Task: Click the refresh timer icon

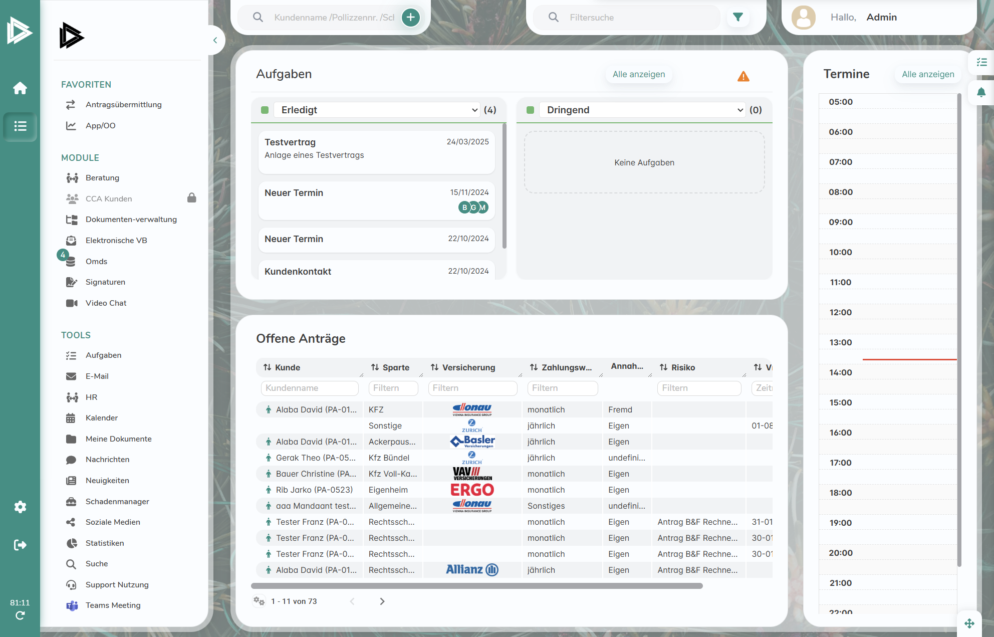Action: [x=20, y=615]
